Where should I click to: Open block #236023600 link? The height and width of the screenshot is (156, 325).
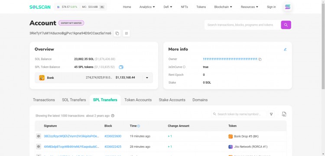(113, 136)
